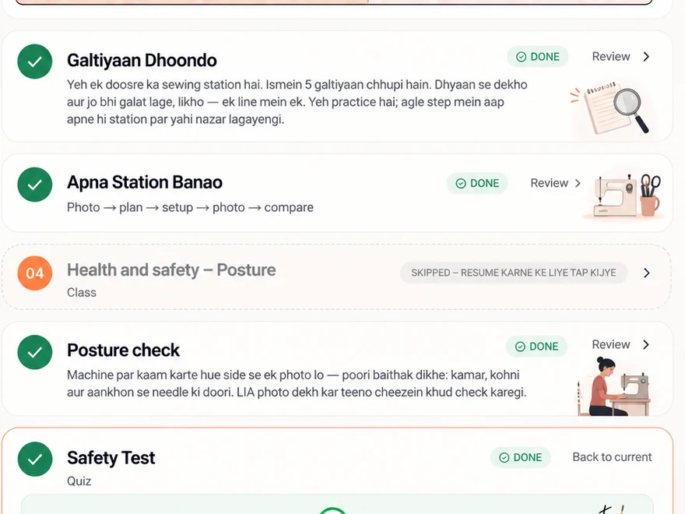Open the sewing machine and scissors illustration

click(625, 195)
